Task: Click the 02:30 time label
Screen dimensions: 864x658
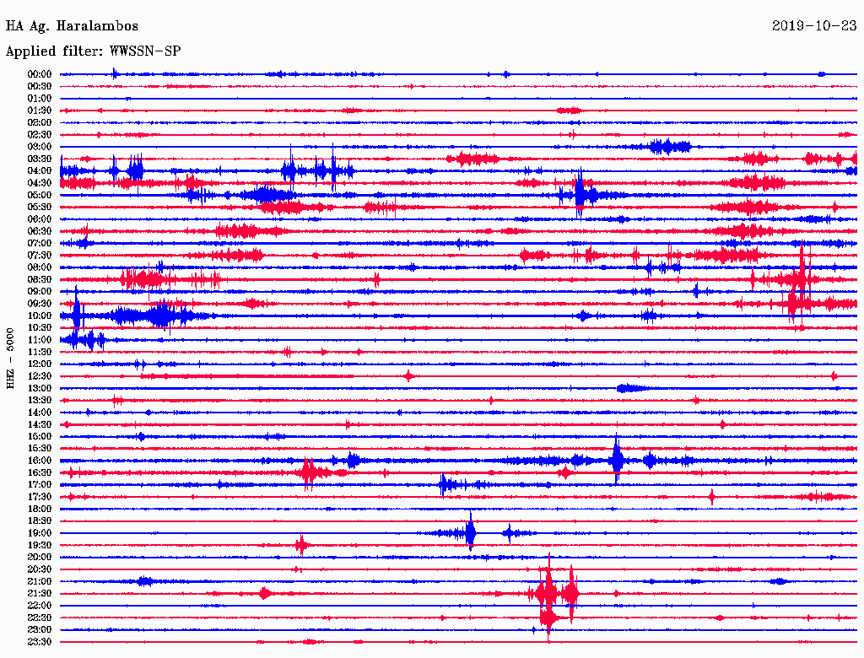Action: [40, 134]
